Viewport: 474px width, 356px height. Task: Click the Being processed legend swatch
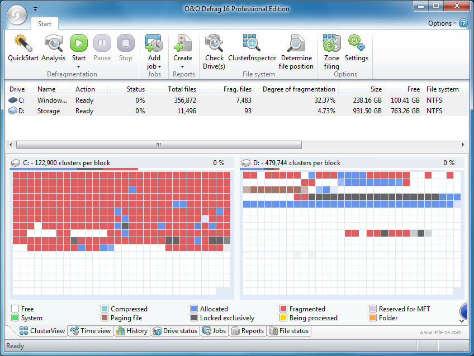283,317
